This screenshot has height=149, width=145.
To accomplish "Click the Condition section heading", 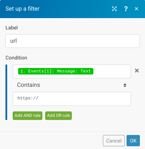I will 16,58.
